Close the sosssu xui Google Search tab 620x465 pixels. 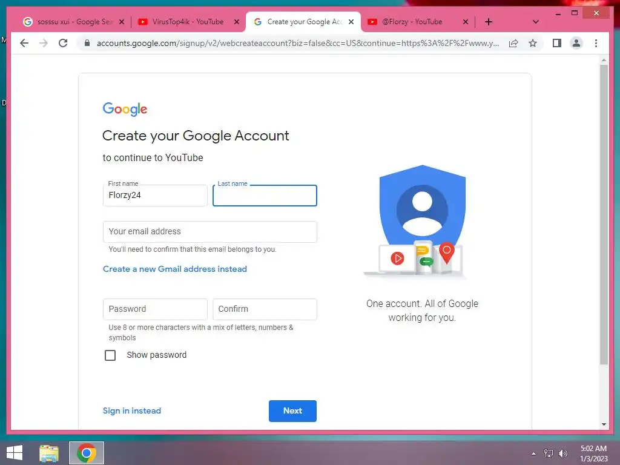point(122,22)
